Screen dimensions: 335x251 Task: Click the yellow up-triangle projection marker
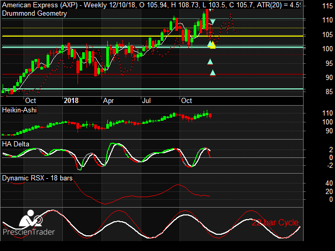click(213, 45)
